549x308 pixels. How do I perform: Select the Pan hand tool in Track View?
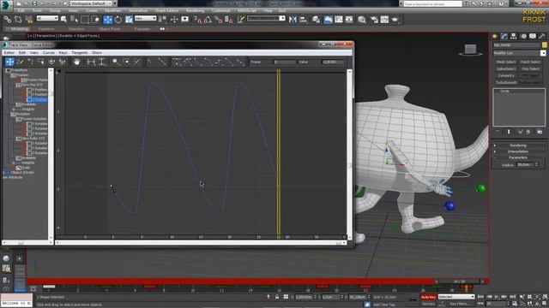pyautogui.click(x=76, y=62)
